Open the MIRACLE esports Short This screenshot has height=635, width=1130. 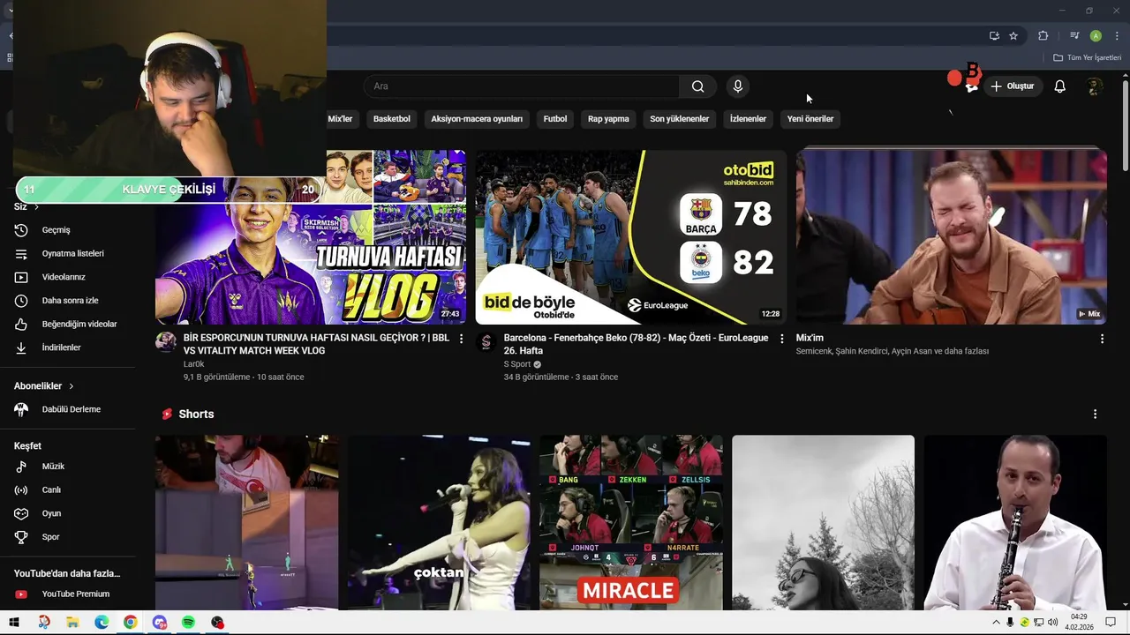click(x=631, y=522)
